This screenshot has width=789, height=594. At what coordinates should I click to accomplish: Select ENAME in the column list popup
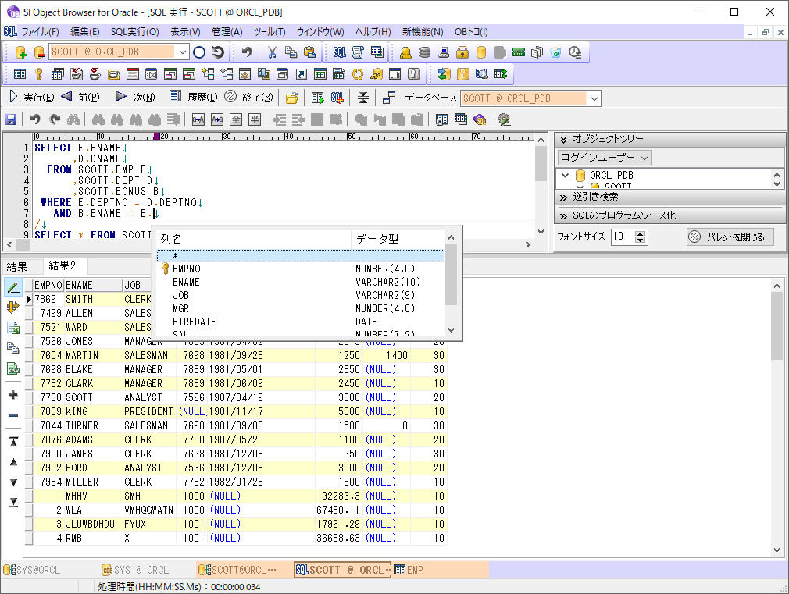pos(186,282)
